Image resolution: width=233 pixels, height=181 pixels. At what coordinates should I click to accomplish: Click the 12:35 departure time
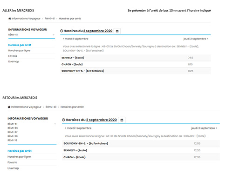pos(197,157)
